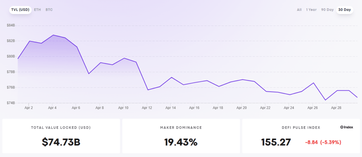Click the 19.43% Maker dominance value
This screenshot has height=157, width=362.
[x=181, y=142]
